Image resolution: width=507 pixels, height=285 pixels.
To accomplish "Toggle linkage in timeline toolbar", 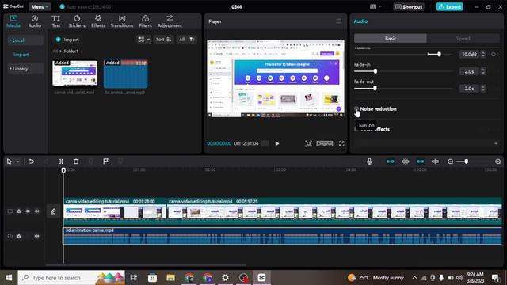I will click(x=421, y=161).
